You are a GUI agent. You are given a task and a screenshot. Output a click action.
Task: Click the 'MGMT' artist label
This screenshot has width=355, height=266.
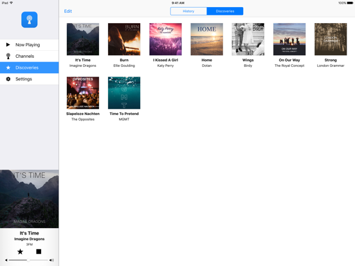[124, 120]
